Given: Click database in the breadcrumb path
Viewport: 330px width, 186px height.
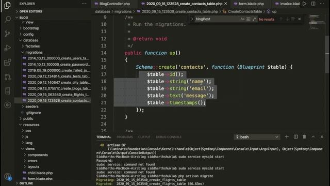Looking at the screenshot, I should point(103,11).
